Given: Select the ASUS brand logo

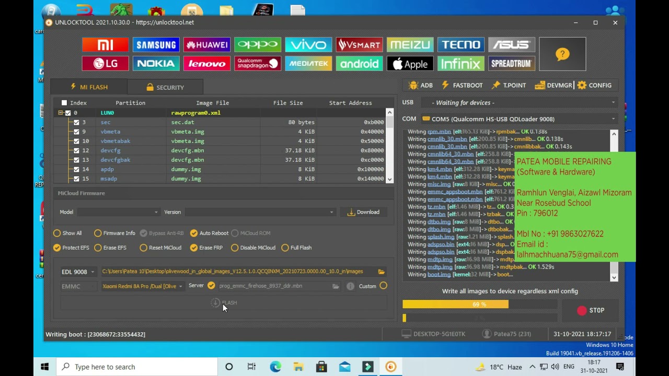Looking at the screenshot, I should point(511,45).
